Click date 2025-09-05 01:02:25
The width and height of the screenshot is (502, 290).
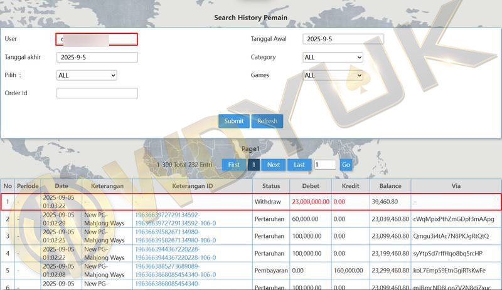(x=58, y=236)
